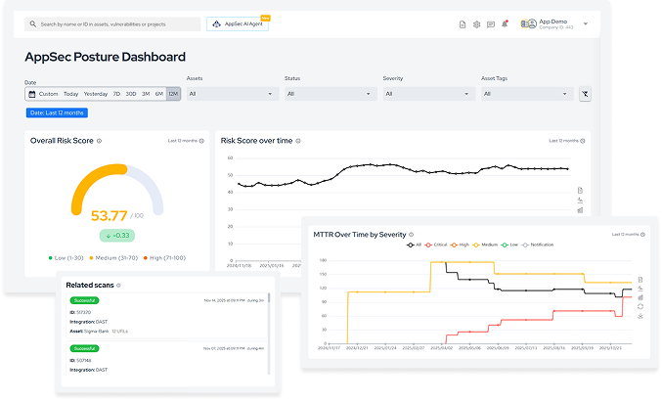Viewport: 662px width, 401px height.
Task: Toggle the High series in MTTR legend
Action: pos(460,245)
